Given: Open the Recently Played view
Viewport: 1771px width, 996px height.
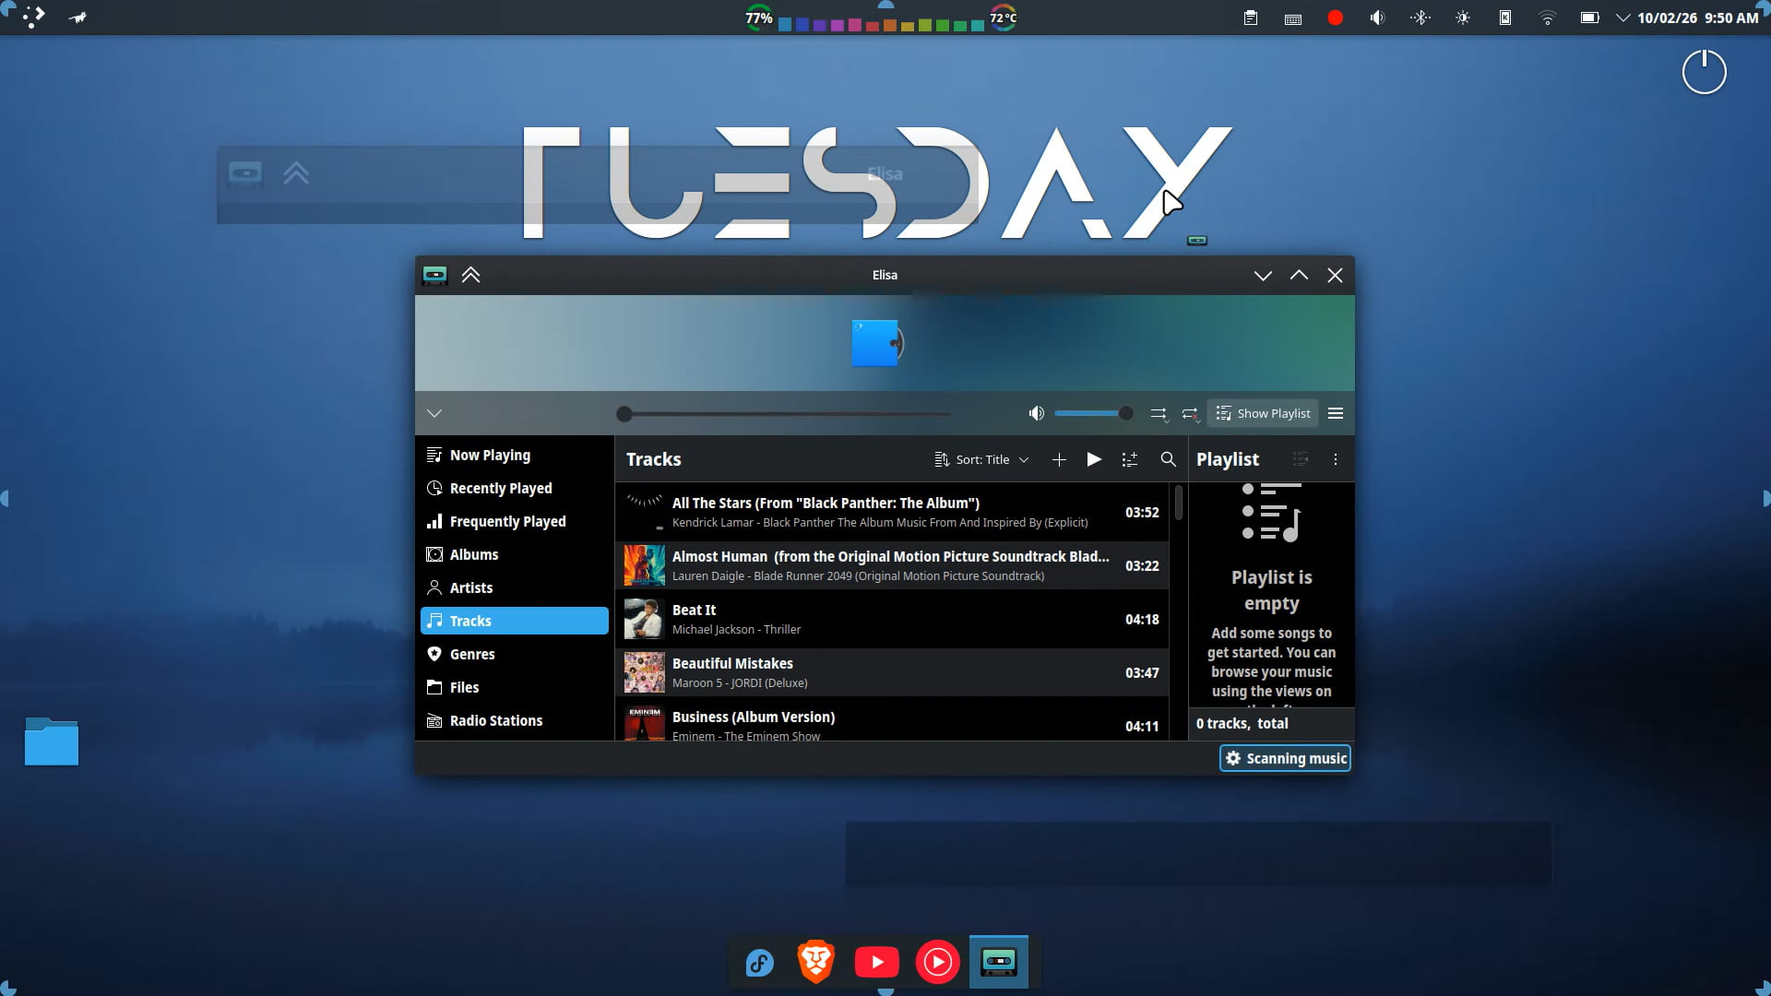Looking at the screenshot, I should coord(500,488).
